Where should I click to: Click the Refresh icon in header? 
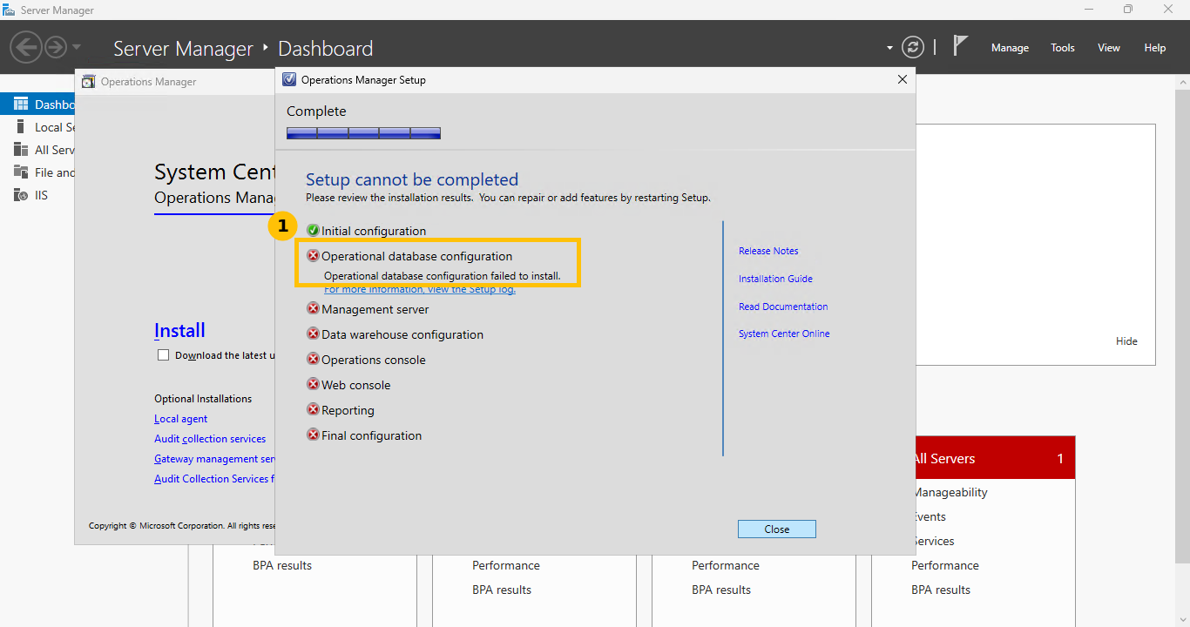912,47
